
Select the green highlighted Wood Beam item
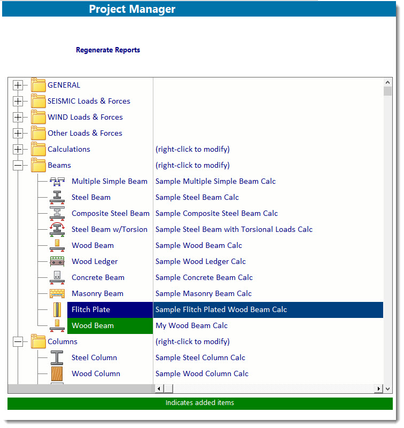[x=92, y=326]
